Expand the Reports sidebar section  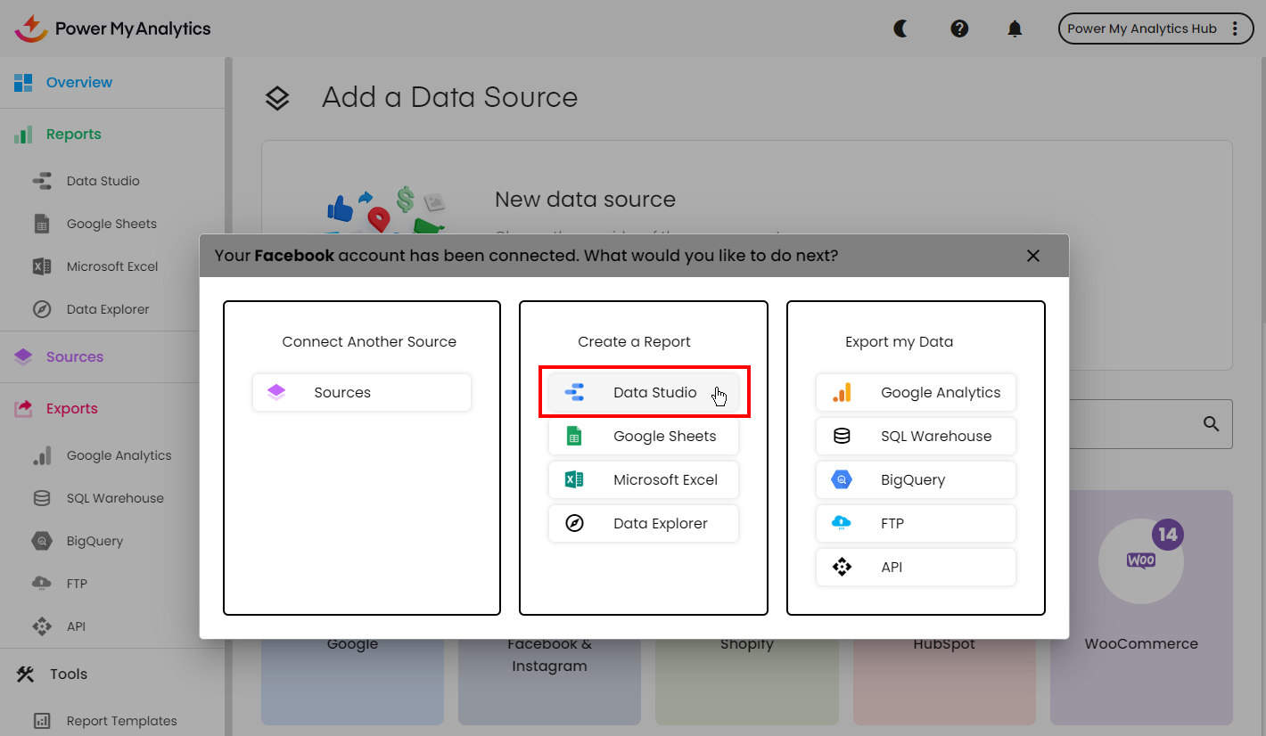pos(73,134)
